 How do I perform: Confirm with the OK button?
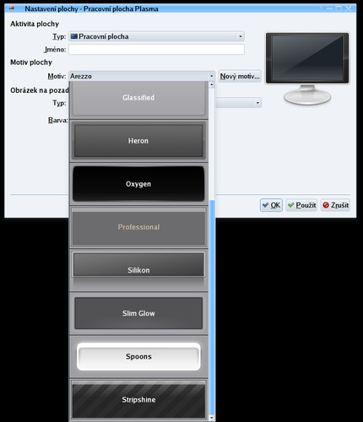[x=271, y=205]
